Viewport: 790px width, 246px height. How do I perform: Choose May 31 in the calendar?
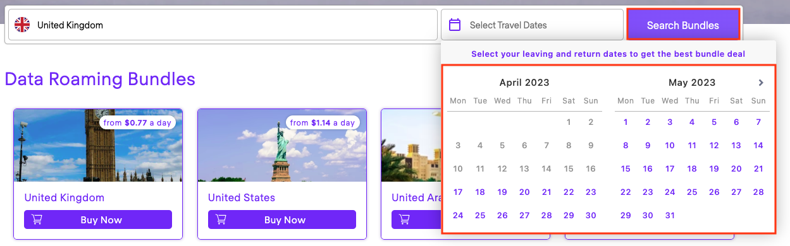point(670,216)
